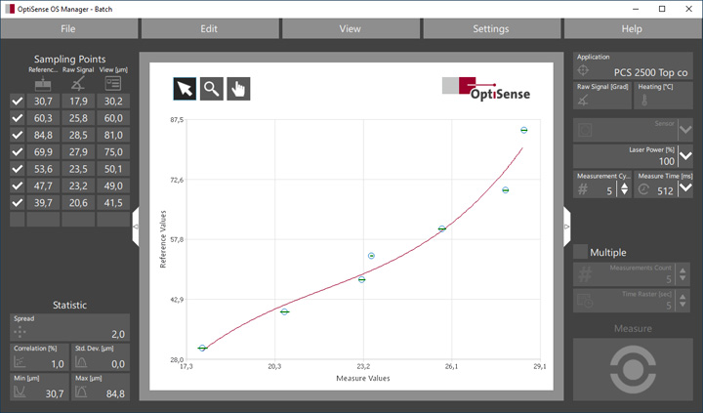Viewport: 703px width, 413px height.
Task: Click the reference value cell 69,9
Action: 43,152
